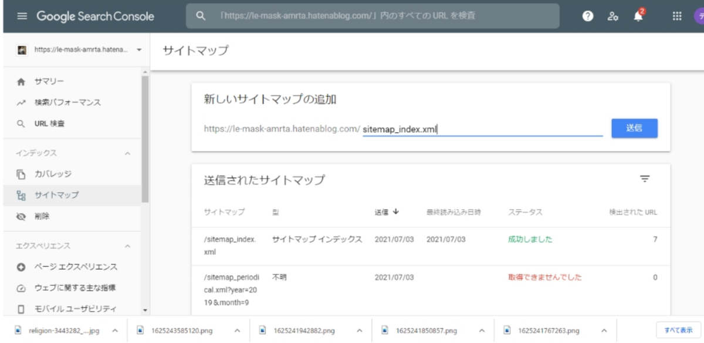
Task: Open the filter icon for submitted sitemaps
Action: click(x=645, y=179)
